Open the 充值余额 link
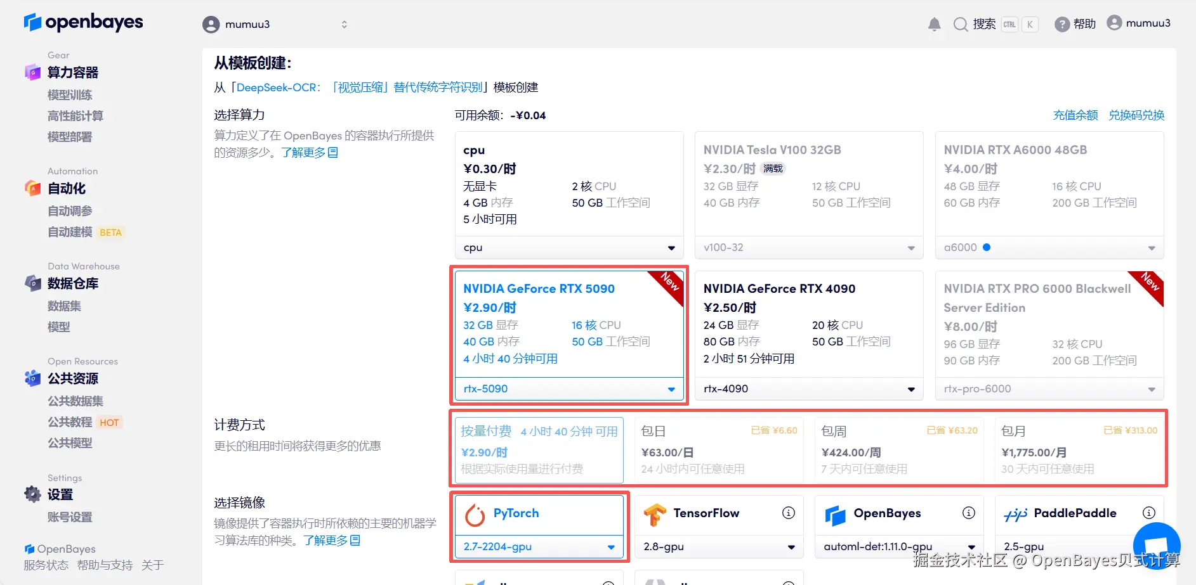This screenshot has height=585, width=1196. pos(1075,115)
